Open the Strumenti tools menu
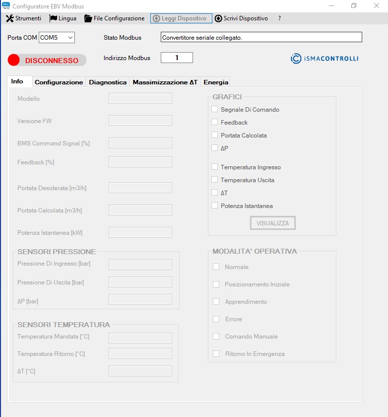The width and height of the screenshot is (388, 417). click(23, 18)
